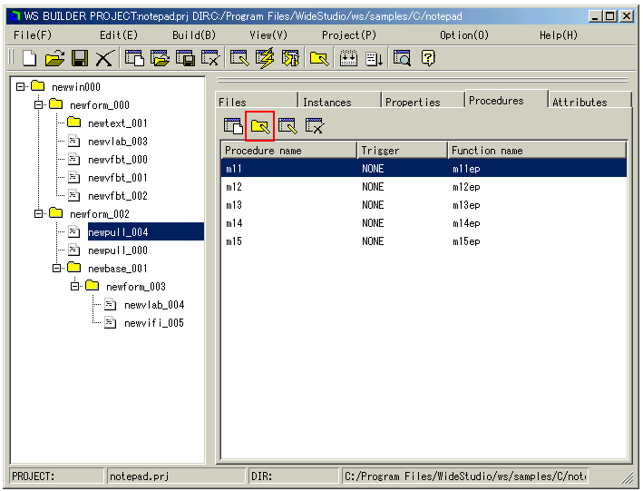Click main toolbar window icon with pencil
The height and width of the screenshot is (491, 643).
click(x=239, y=58)
